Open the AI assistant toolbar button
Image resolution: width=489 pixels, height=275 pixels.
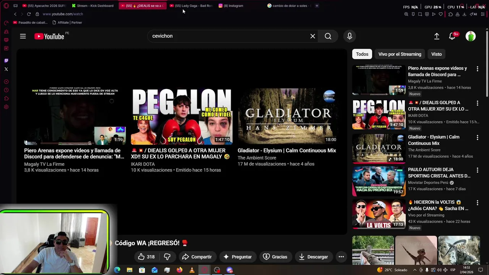click(473, 14)
